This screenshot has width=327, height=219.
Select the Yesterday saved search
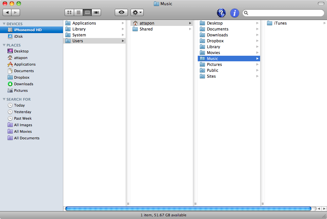pyautogui.click(x=31, y=112)
